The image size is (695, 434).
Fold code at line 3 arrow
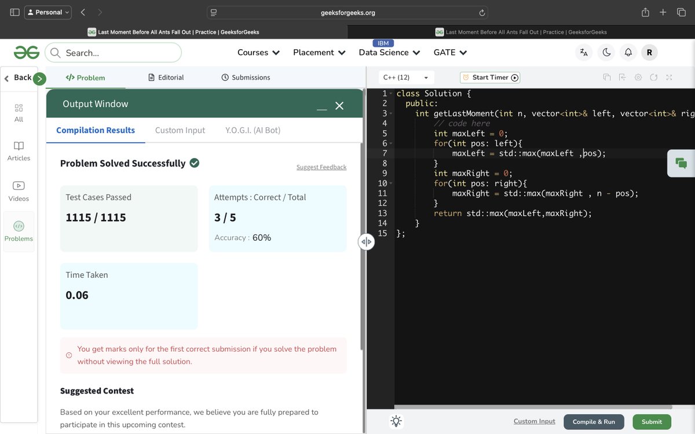click(391, 114)
